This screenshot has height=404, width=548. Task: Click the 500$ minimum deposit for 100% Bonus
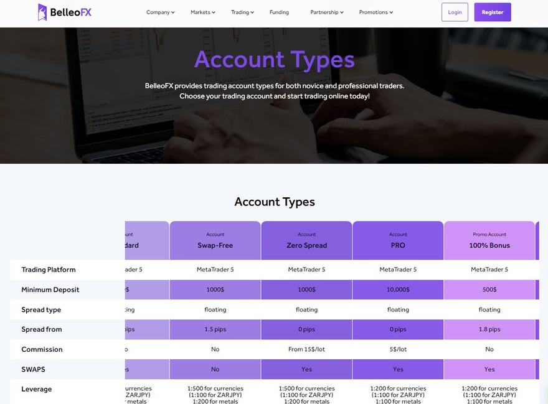489,289
